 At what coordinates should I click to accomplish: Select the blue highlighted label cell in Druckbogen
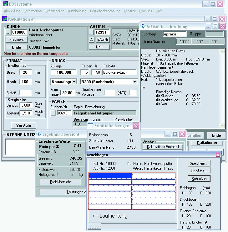click(110, 176)
